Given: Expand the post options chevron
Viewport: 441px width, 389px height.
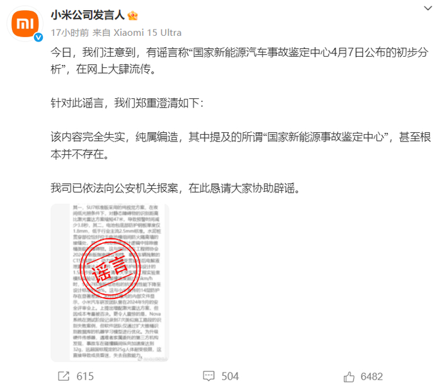Looking at the screenshot, I should click(428, 8).
